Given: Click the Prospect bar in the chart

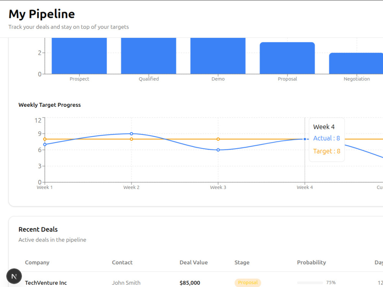Looking at the screenshot, I should click(x=79, y=56).
